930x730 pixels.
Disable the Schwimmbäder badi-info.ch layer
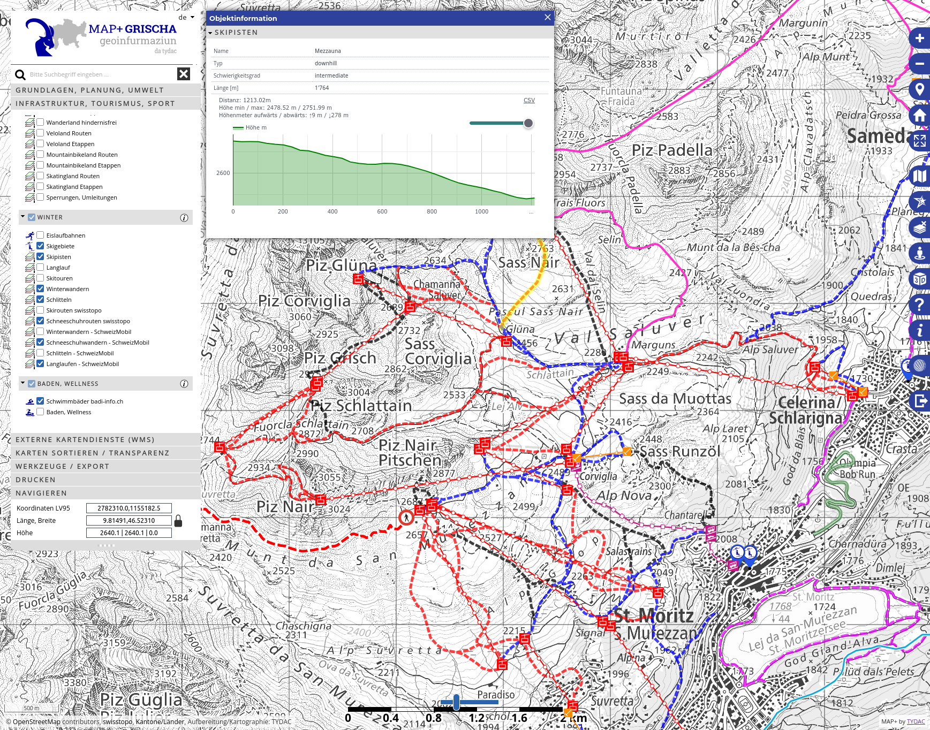pyautogui.click(x=40, y=401)
